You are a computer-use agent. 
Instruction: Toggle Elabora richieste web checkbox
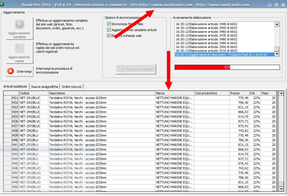click(x=109, y=36)
